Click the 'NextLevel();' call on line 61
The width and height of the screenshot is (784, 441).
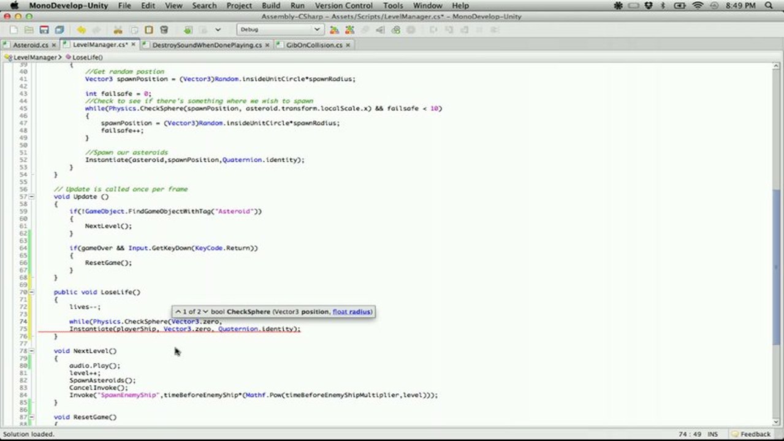[108, 226]
